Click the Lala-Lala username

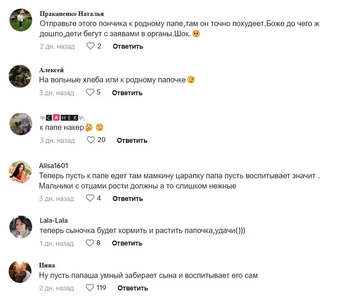pyautogui.click(x=53, y=221)
